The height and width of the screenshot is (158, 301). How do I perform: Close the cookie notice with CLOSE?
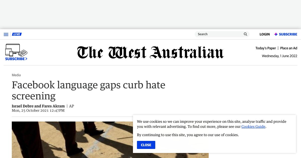[146, 145]
